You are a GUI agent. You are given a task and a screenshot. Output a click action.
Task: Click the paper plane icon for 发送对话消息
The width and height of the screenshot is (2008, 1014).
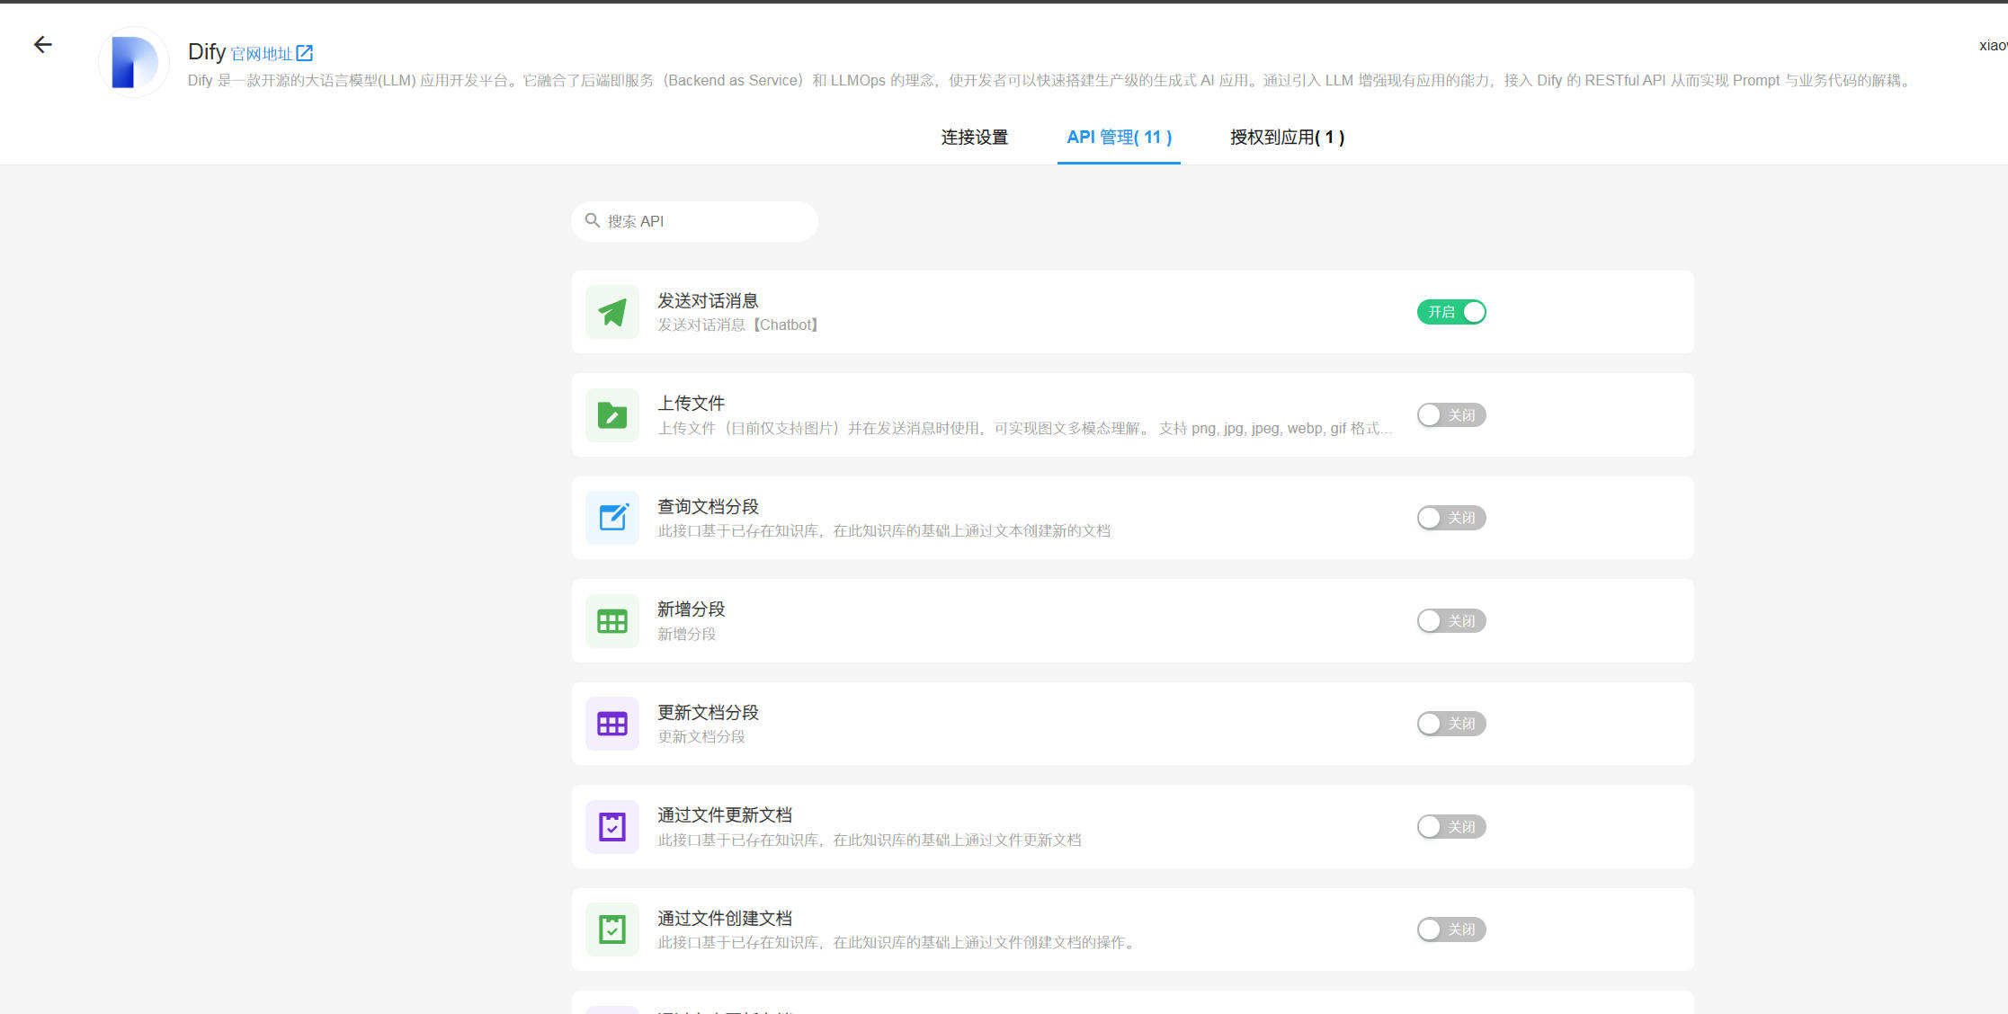click(x=612, y=312)
